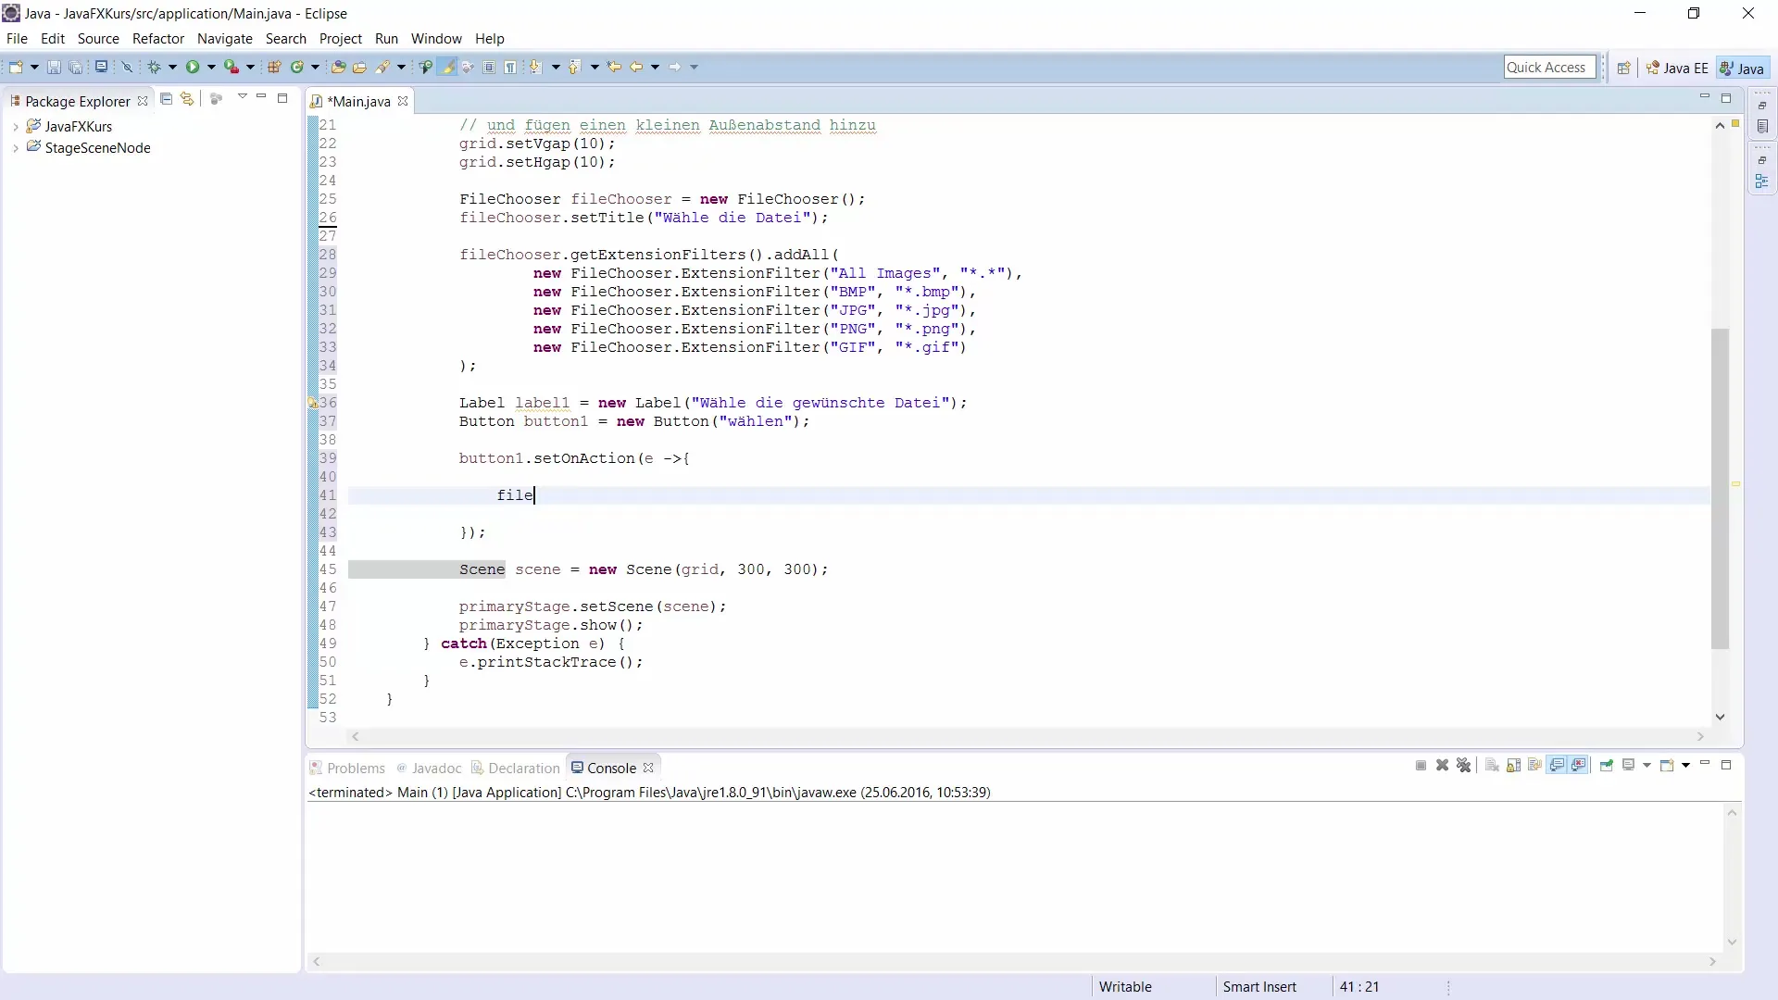Click the Open Type icon
Image resolution: width=1778 pixels, height=1000 pixels.
tap(338, 67)
